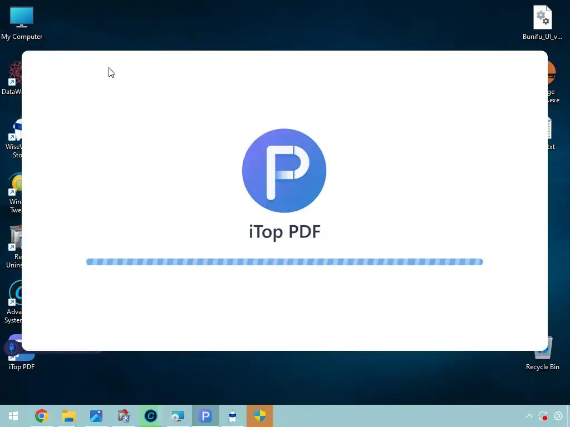Click the sync tray icon with red dot
This screenshot has height=427, width=570.
[x=543, y=416]
